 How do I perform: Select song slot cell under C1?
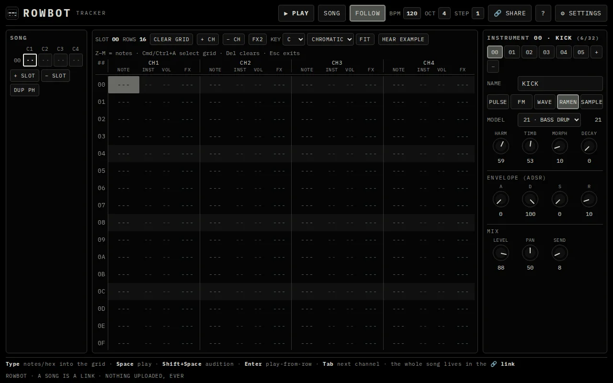pyautogui.click(x=30, y=60)
